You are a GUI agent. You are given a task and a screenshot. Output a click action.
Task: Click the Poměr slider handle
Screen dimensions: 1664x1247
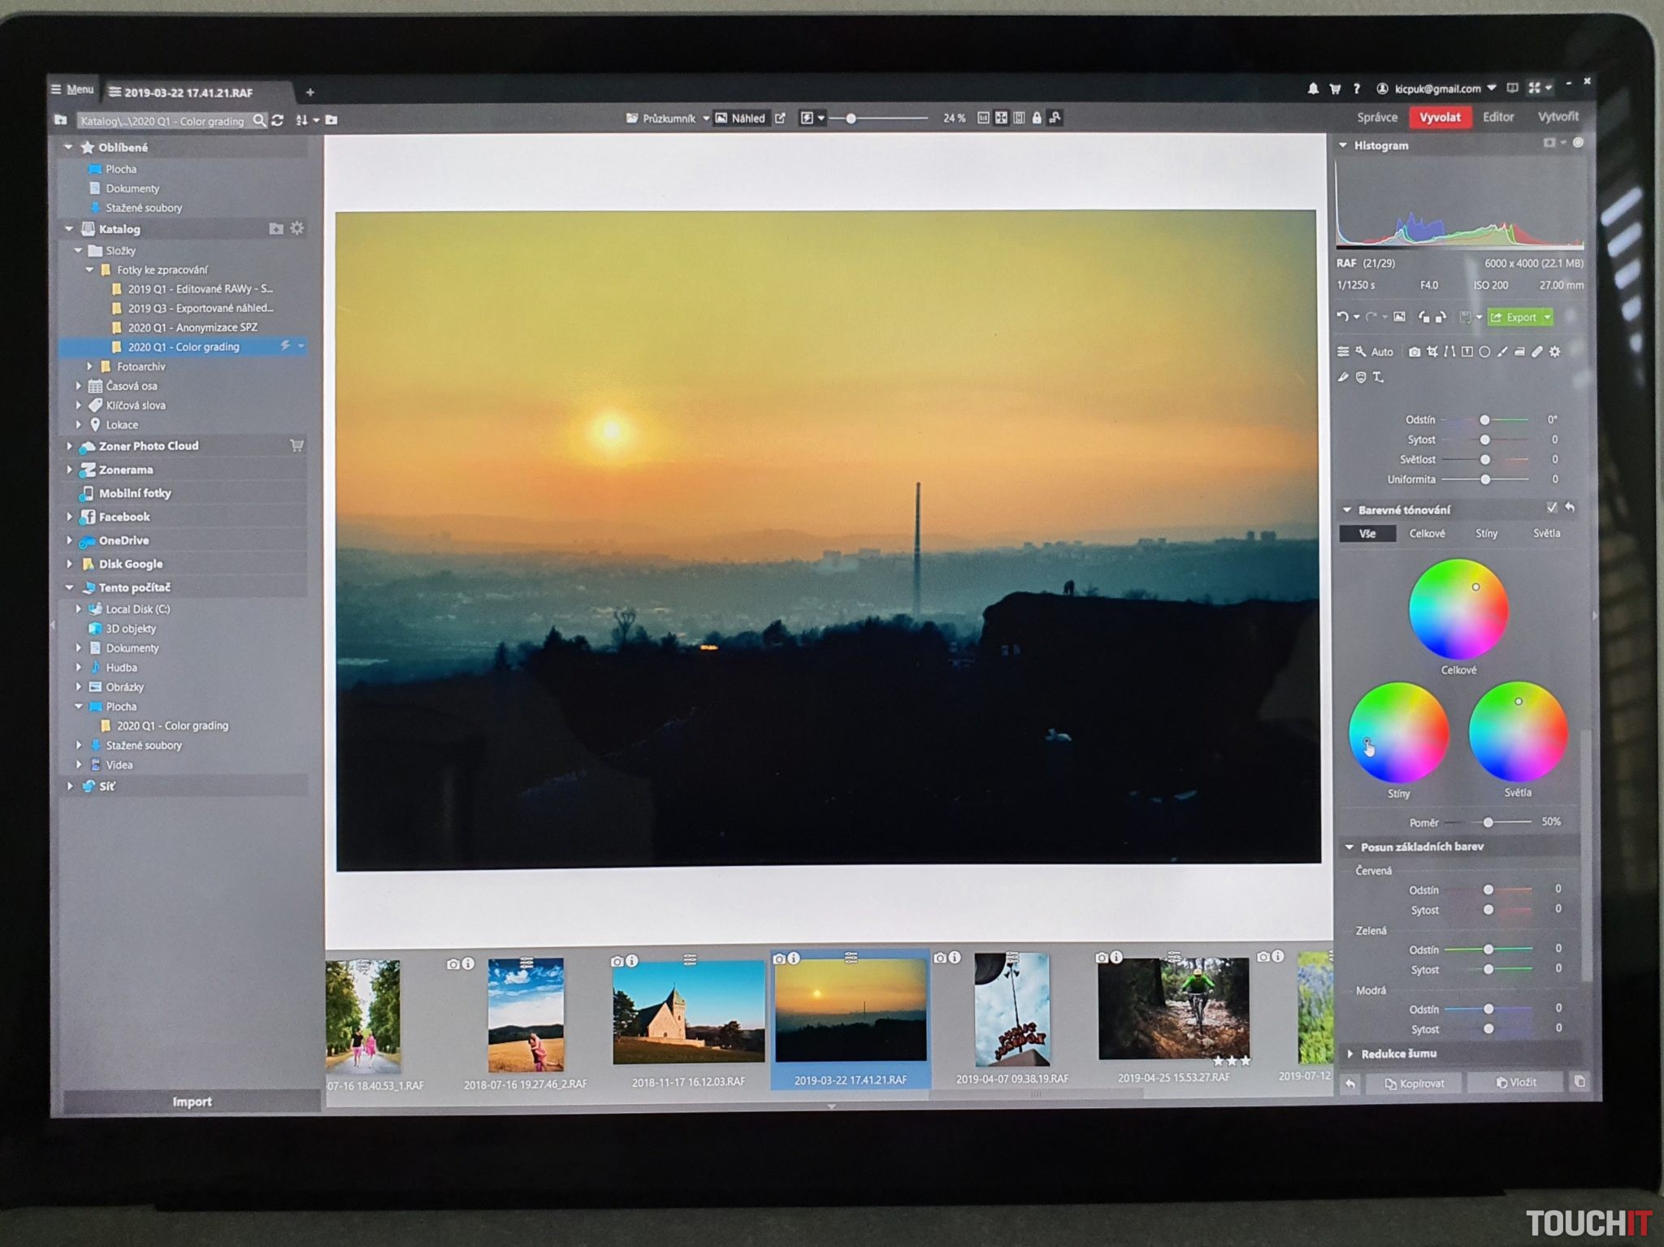[1488, 822]
